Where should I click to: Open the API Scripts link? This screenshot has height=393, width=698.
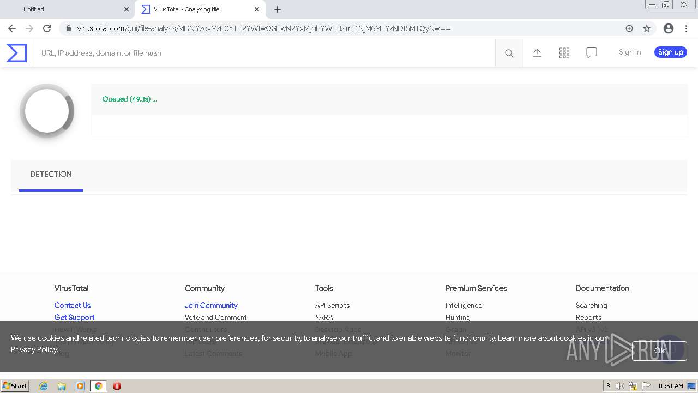(x=332, y=306)
